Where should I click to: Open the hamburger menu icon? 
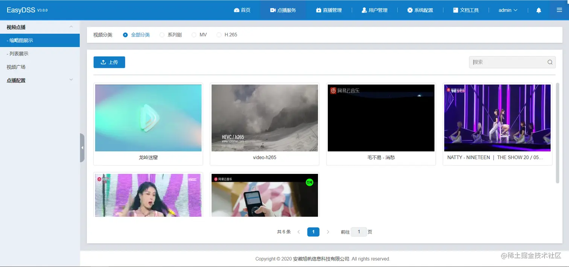click(559, 10)
